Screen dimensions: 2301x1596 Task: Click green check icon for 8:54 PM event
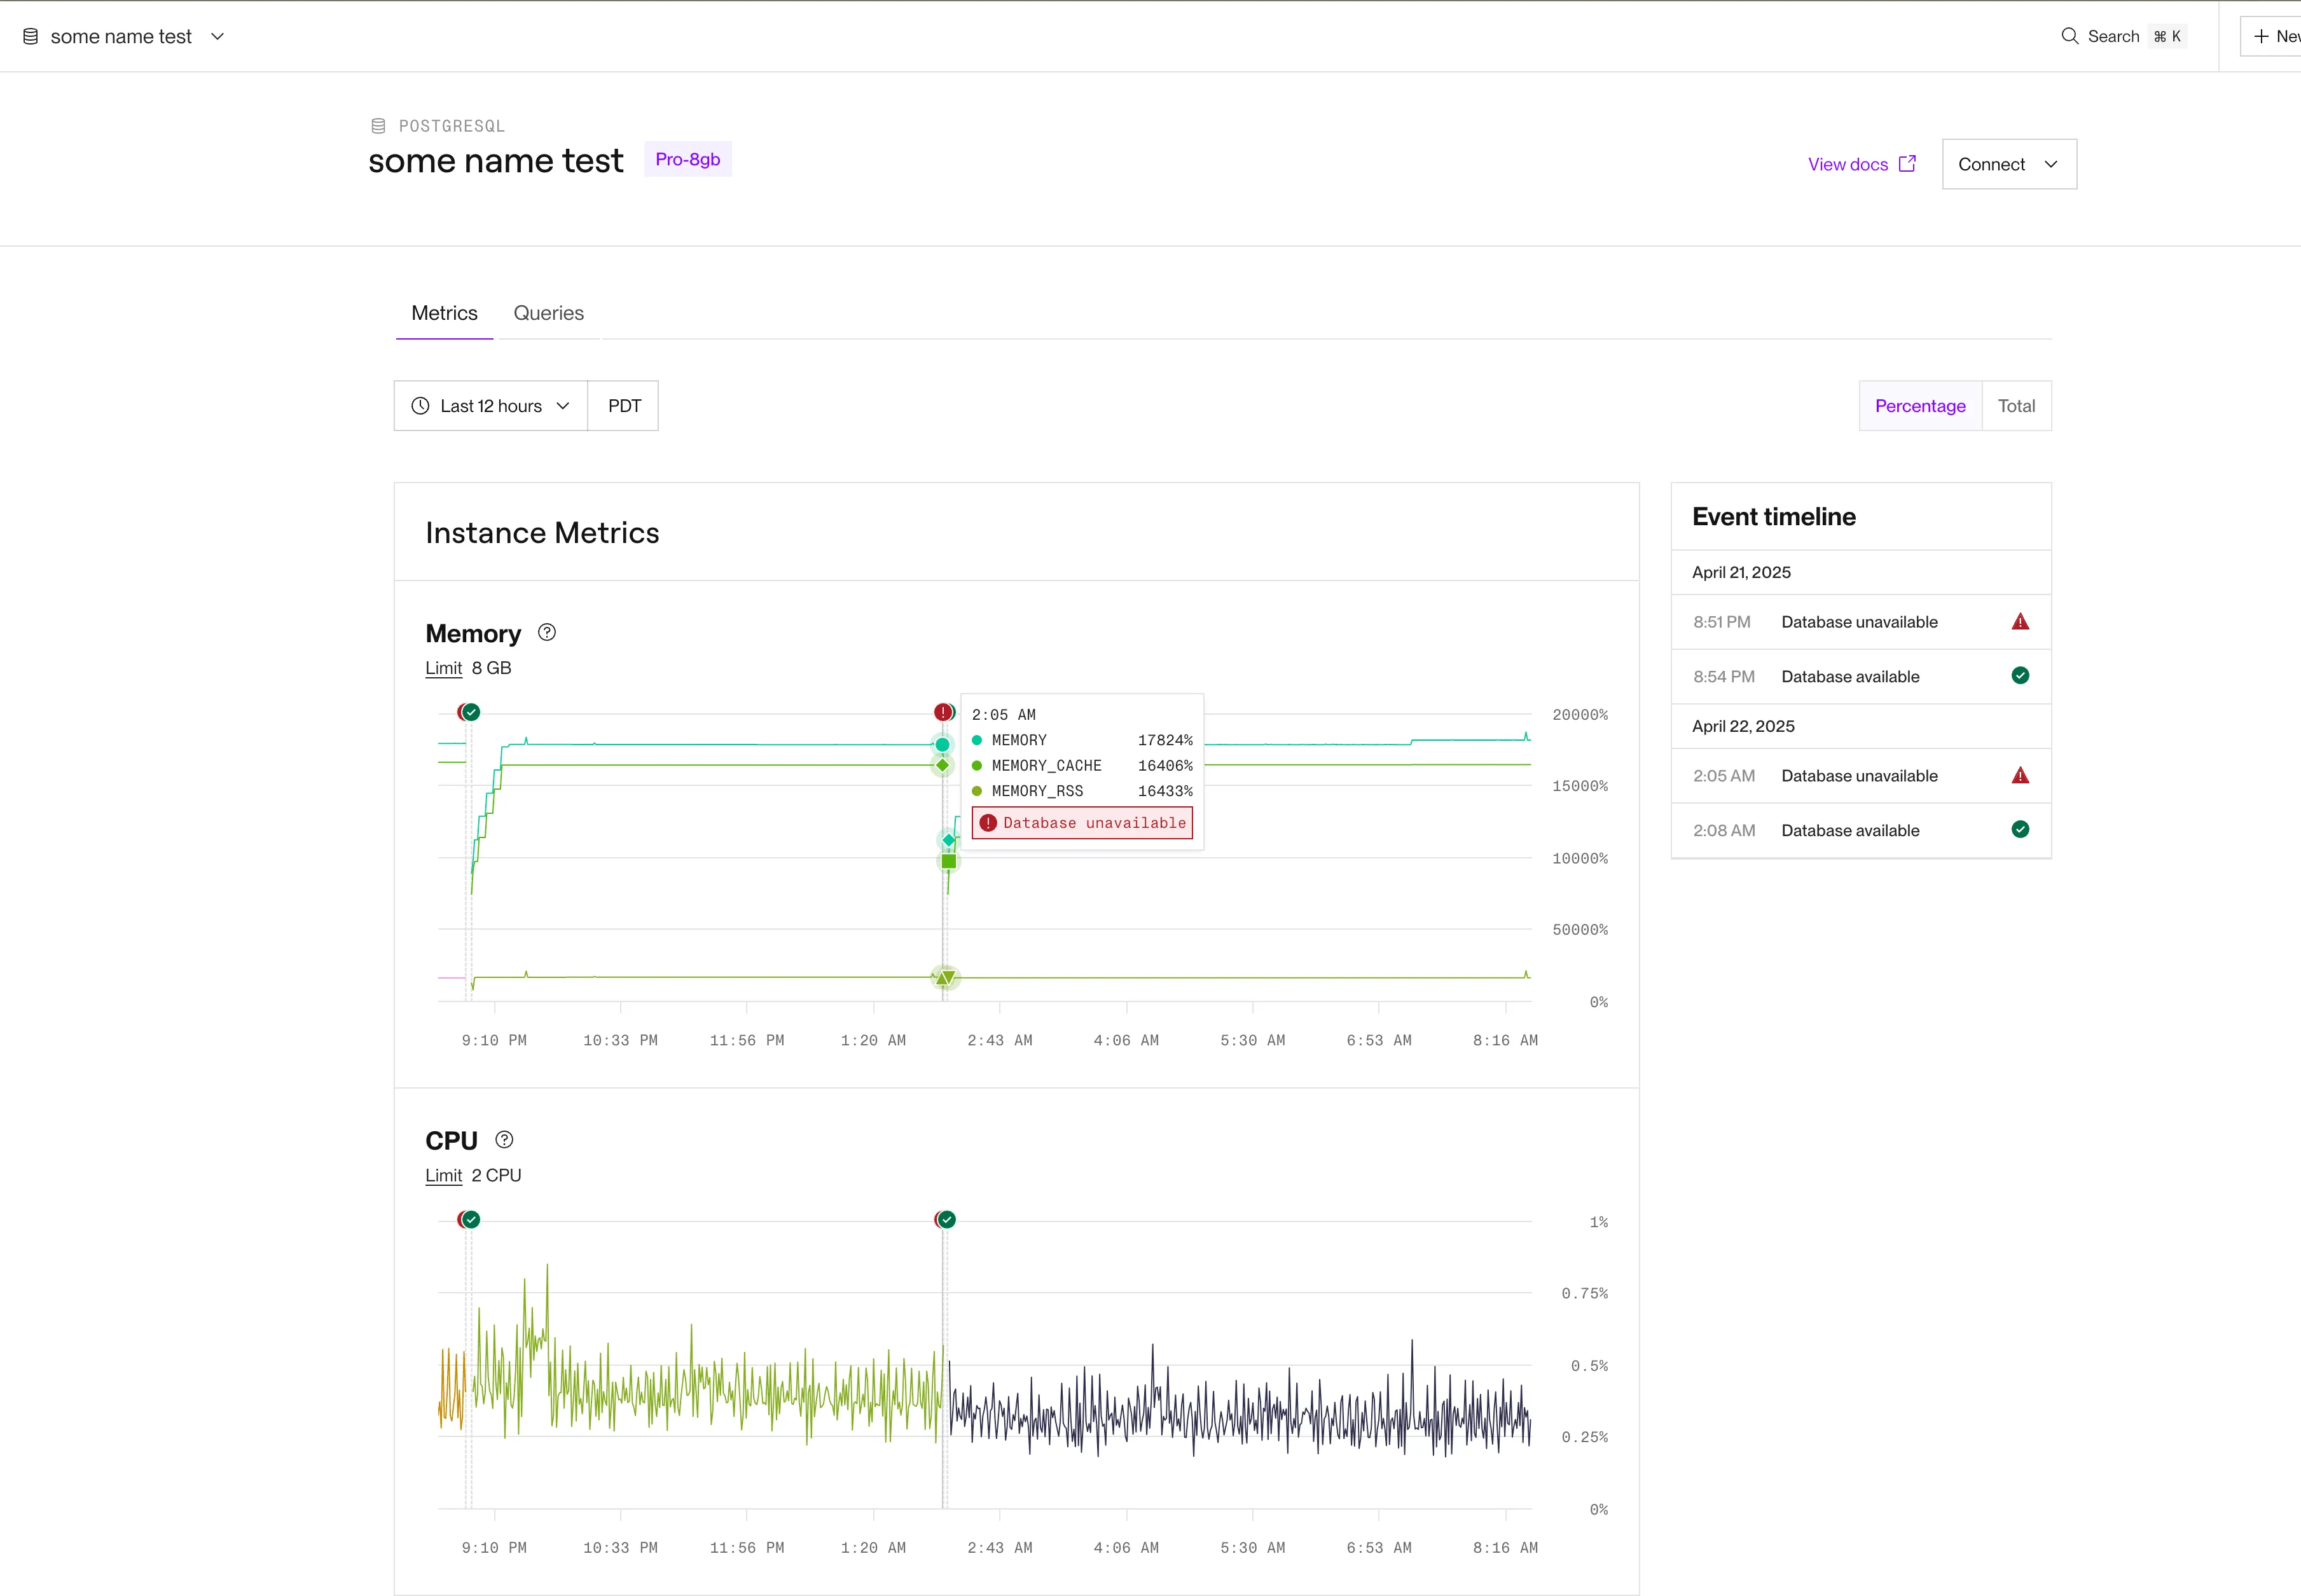click(x=2020, y=676)
